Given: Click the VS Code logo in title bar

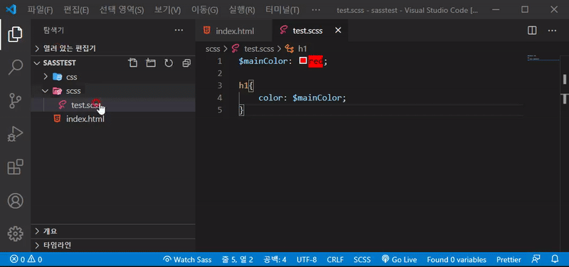Looking at the screenshot, I should click(11, 10).
